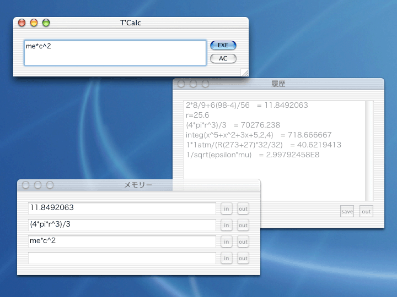Image resolution: width=397 pixels, height=297 pixels.
Task: Click the resize grip icon of T'Calc window
Action: coord(245,73)
